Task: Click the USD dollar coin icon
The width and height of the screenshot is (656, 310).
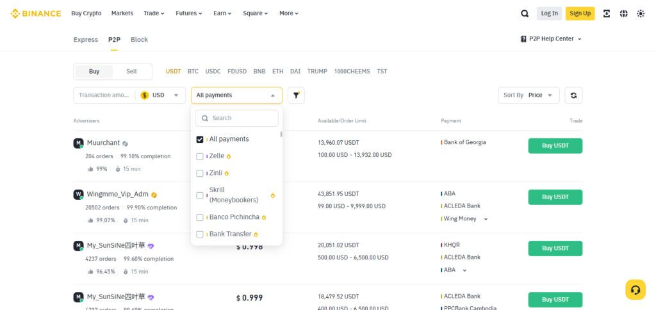Action: pyautogui.click(x=145, y=95)
